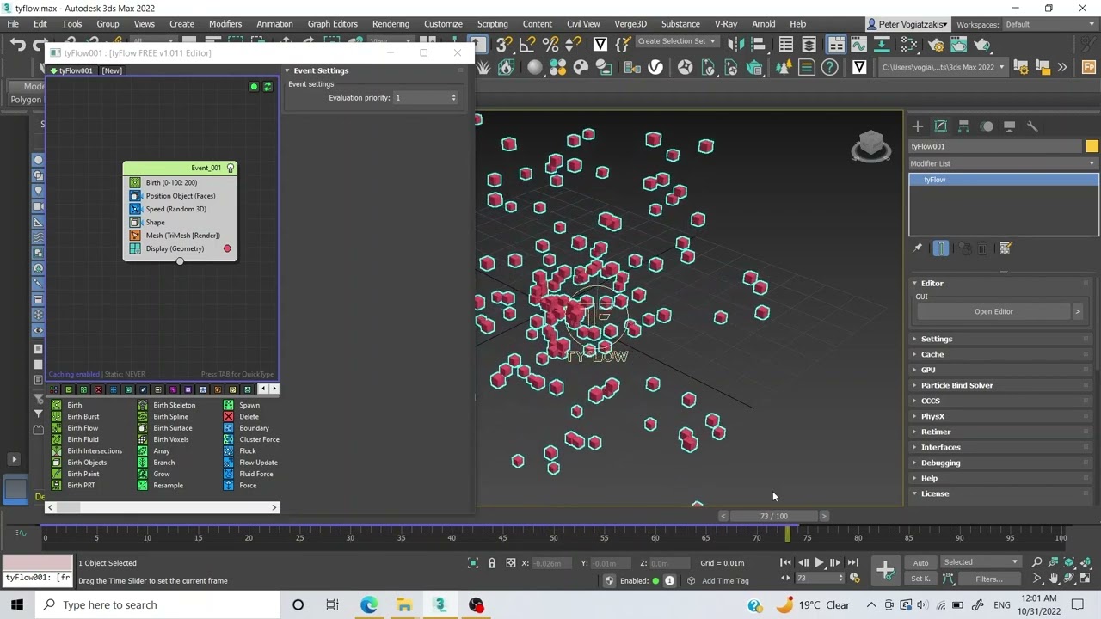The image size is (1101, 619).
Task: Open the Curve Editor icon
Action: (859, 44)
